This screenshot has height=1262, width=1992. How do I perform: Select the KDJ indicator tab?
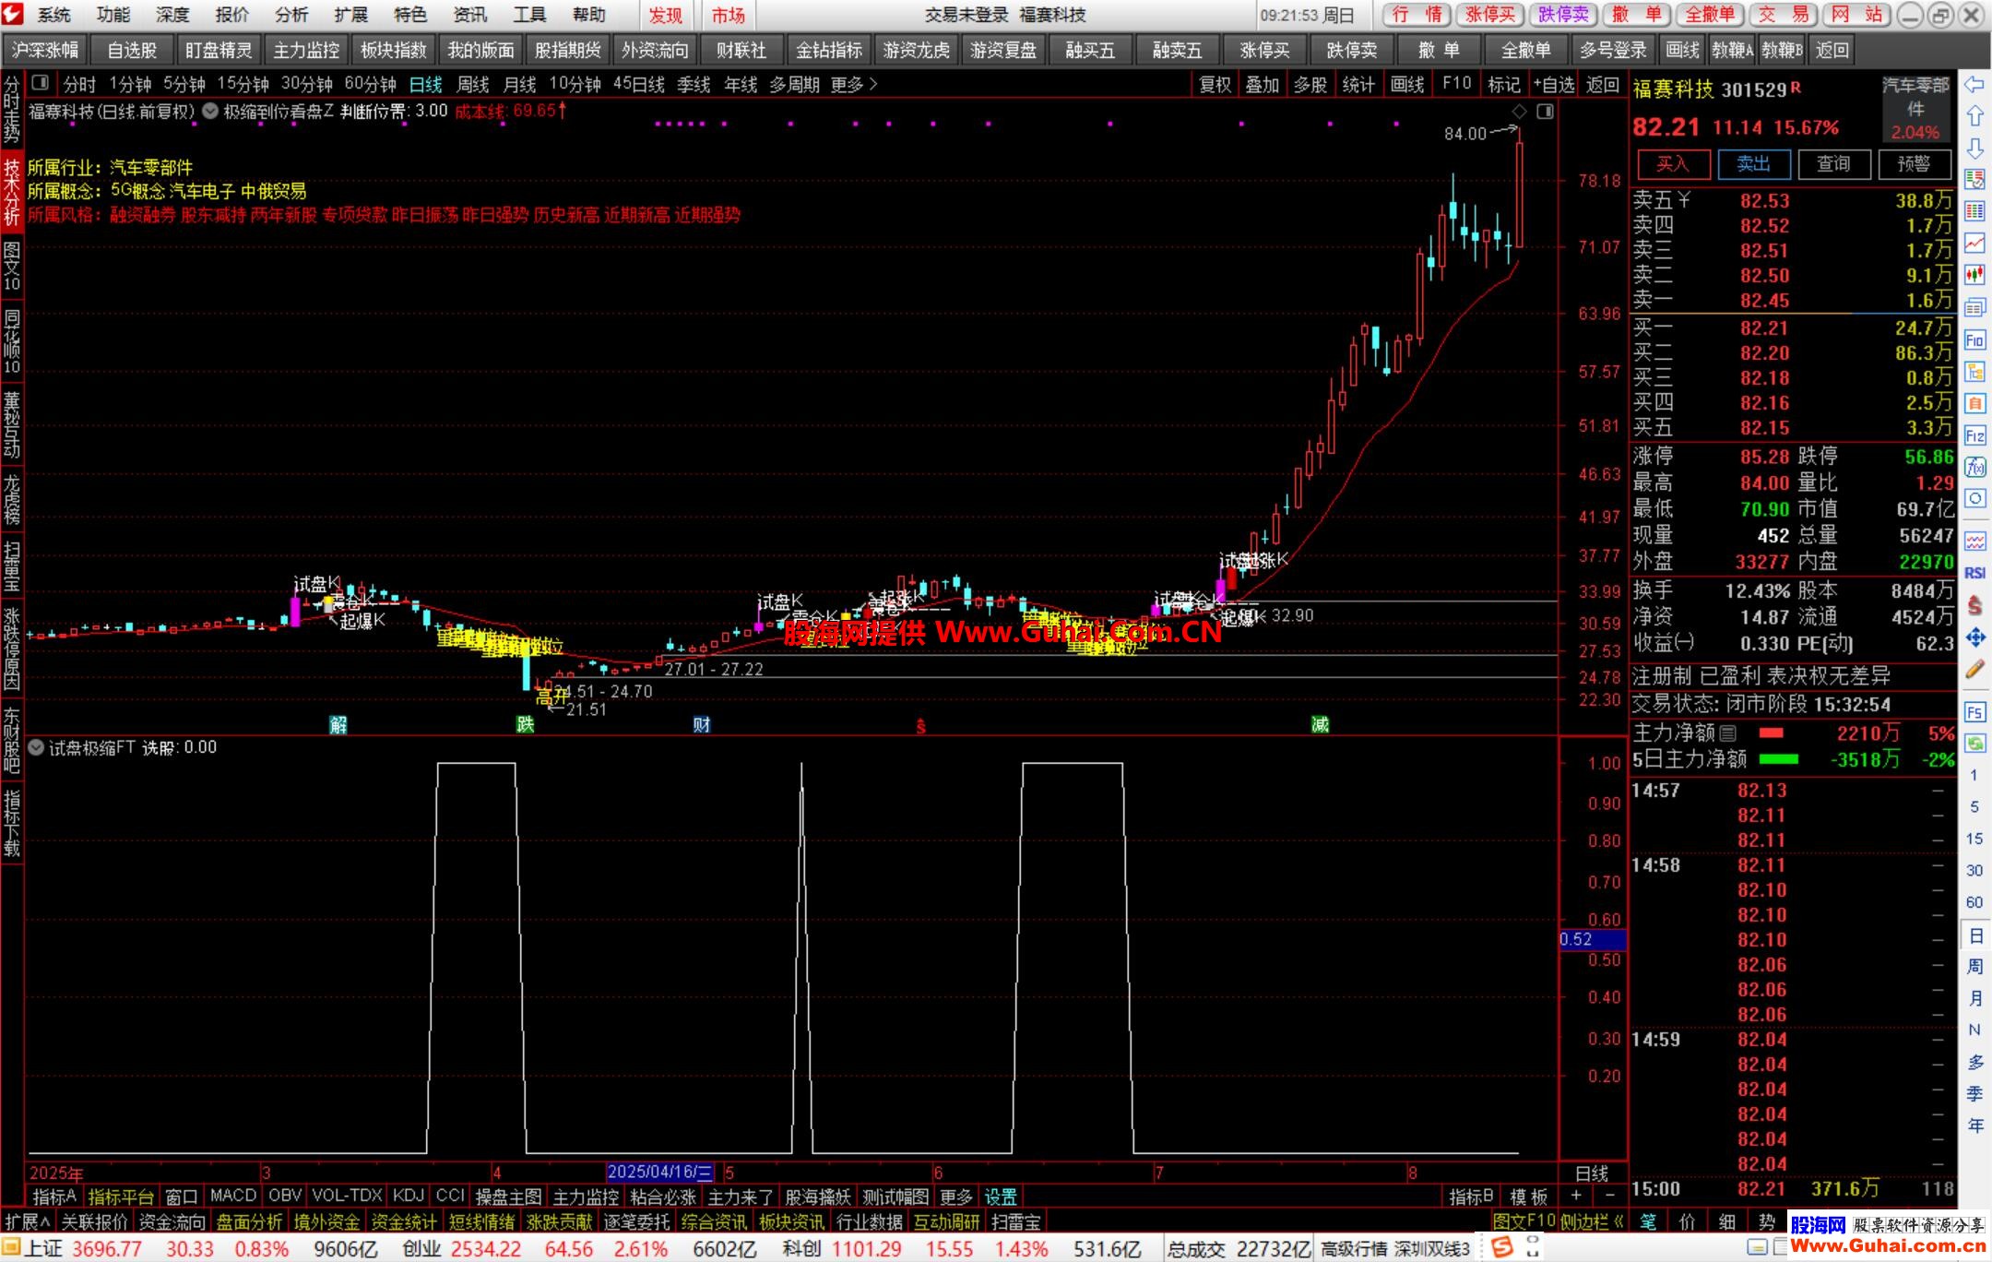coord(408,1197)
